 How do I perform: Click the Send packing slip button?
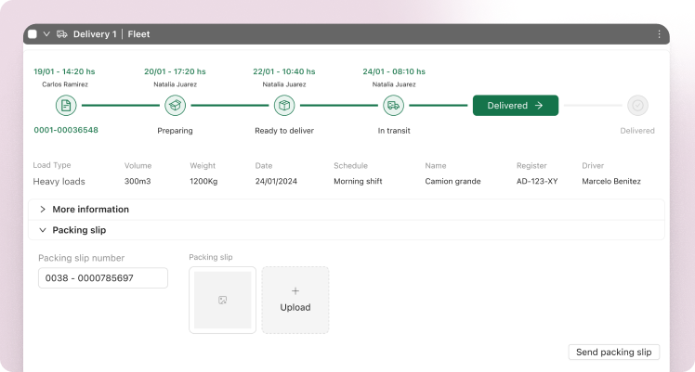614,353
